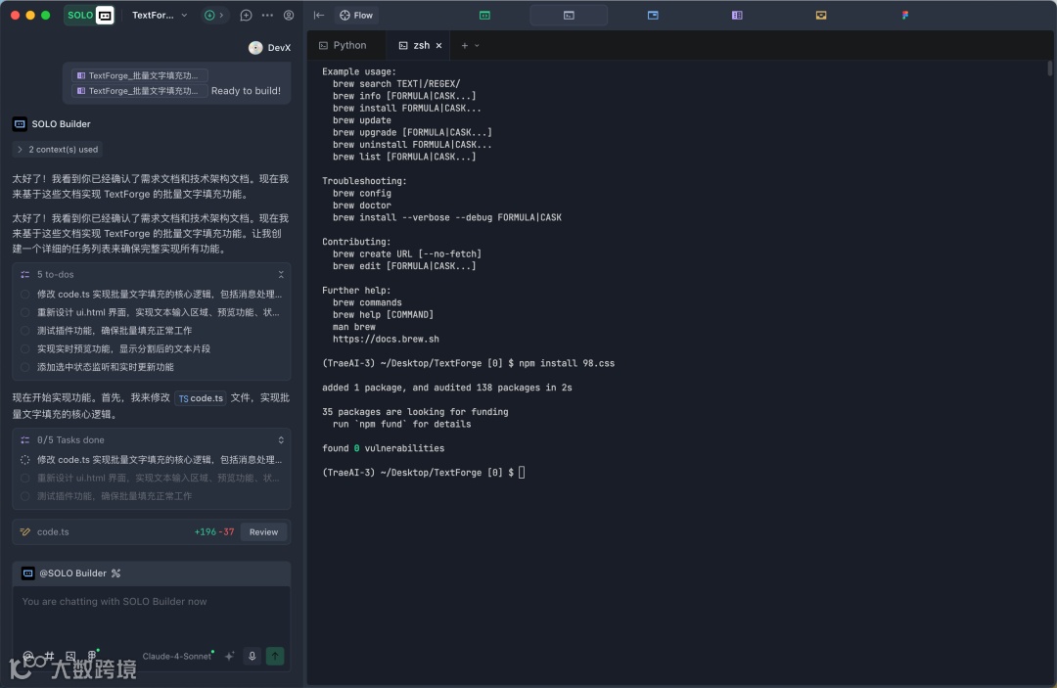1057x688 pixels.
Task: Click the @ mention icon in chat input
Action: click(27, 656)
